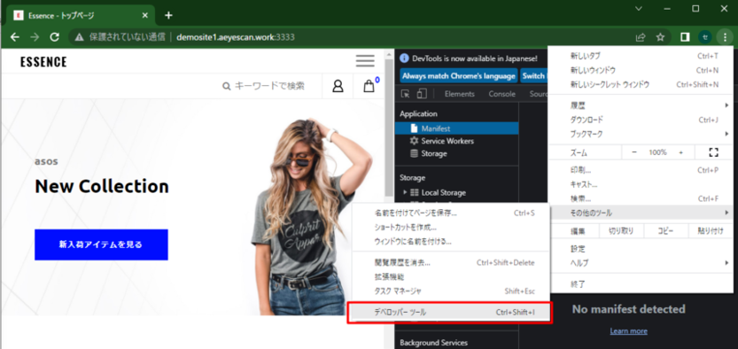Choose 検索... from menu
The width and height of the screenshot is (738, 349).
click(641, 198)
